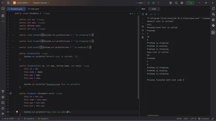Click the Run green play button in top toolbar

tap(149, 3)
